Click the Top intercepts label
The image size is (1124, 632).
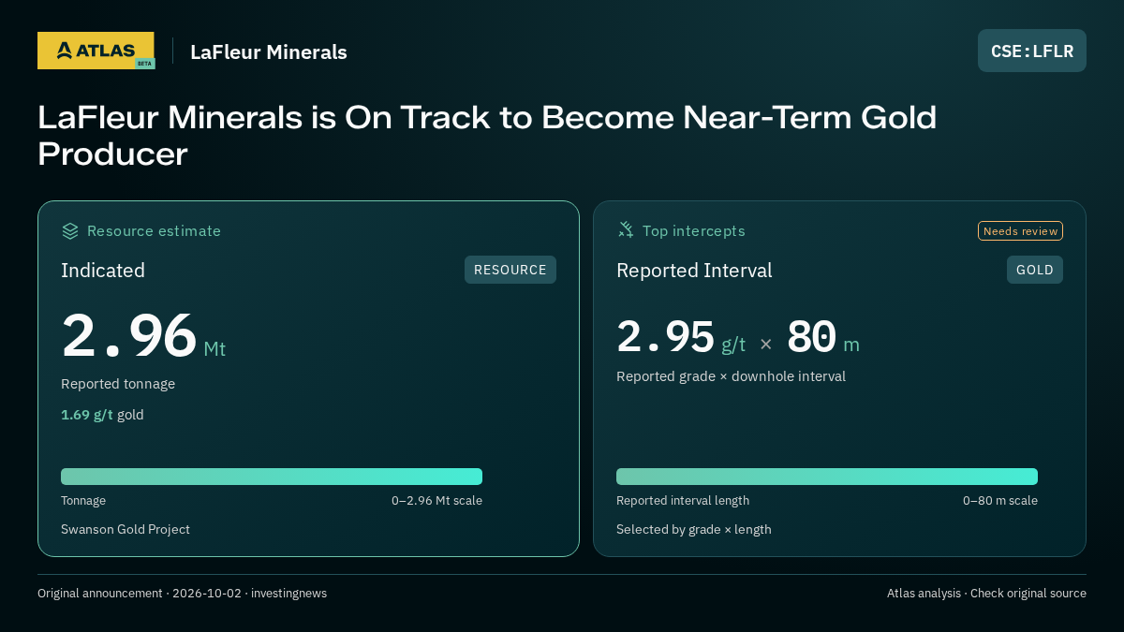point(694,230)
